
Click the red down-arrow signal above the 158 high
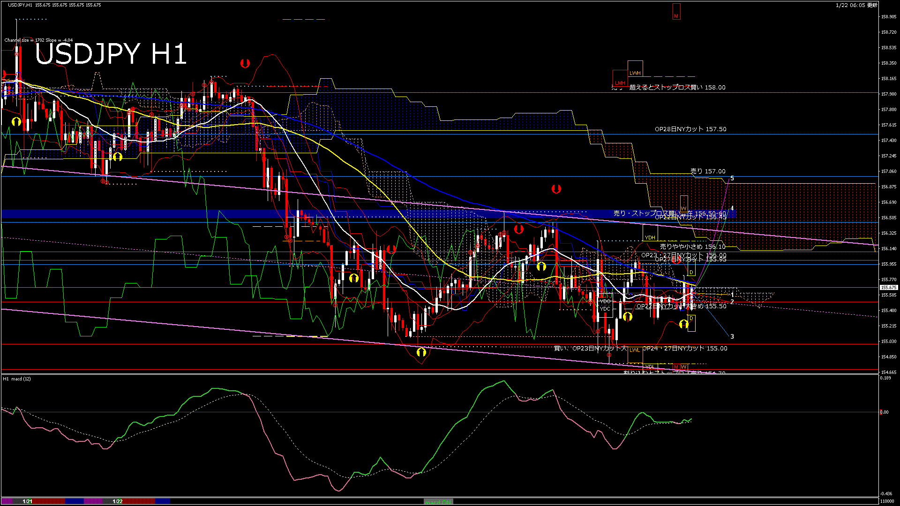[245, 63]
